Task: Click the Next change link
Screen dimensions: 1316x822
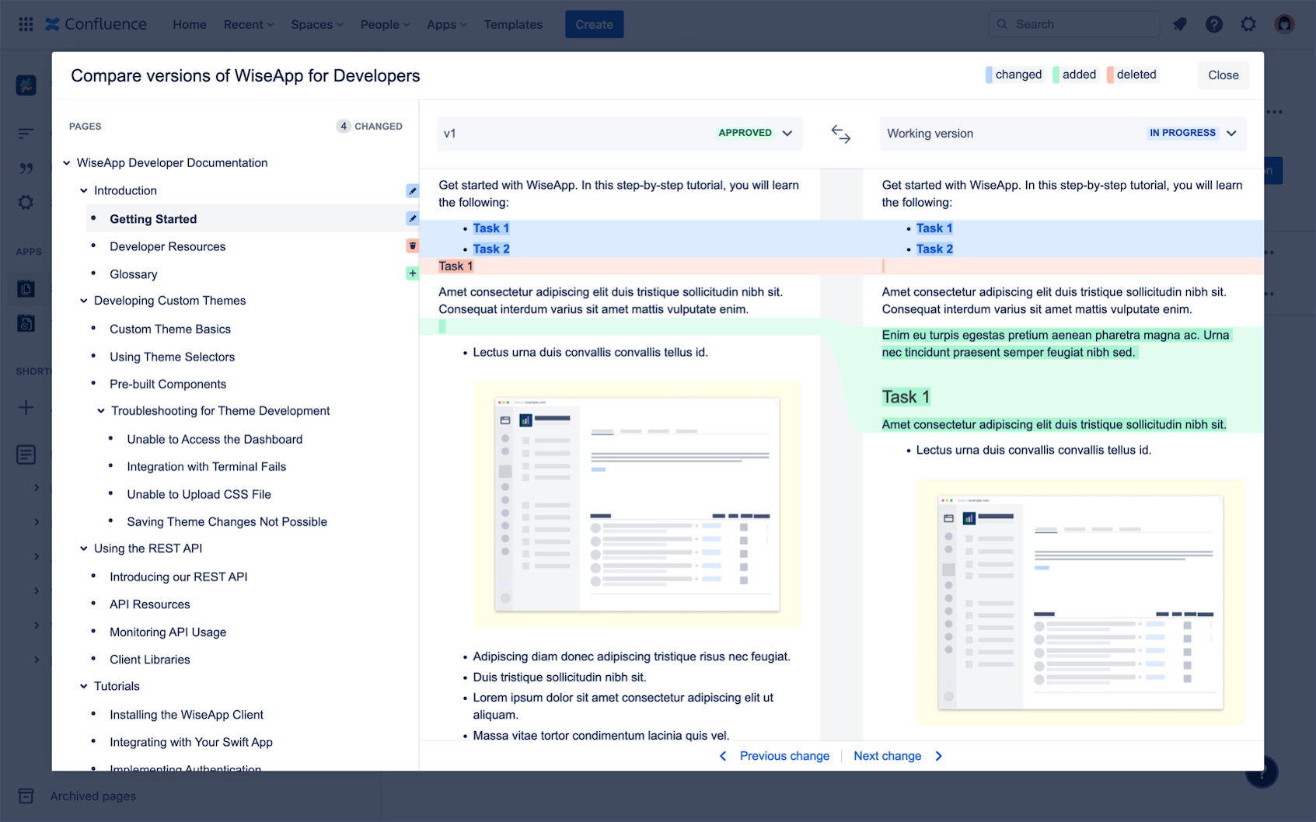Action: pos(887,755)
